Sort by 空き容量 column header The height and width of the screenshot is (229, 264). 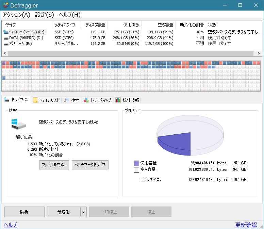[159, 25]
